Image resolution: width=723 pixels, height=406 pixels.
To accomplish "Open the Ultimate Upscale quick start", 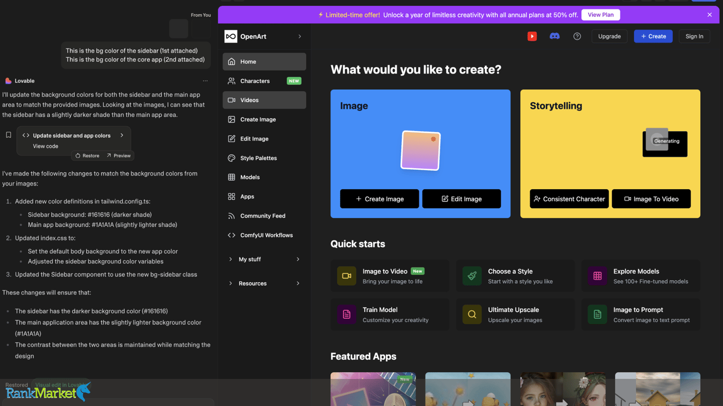I will click(x=515, y=315).
